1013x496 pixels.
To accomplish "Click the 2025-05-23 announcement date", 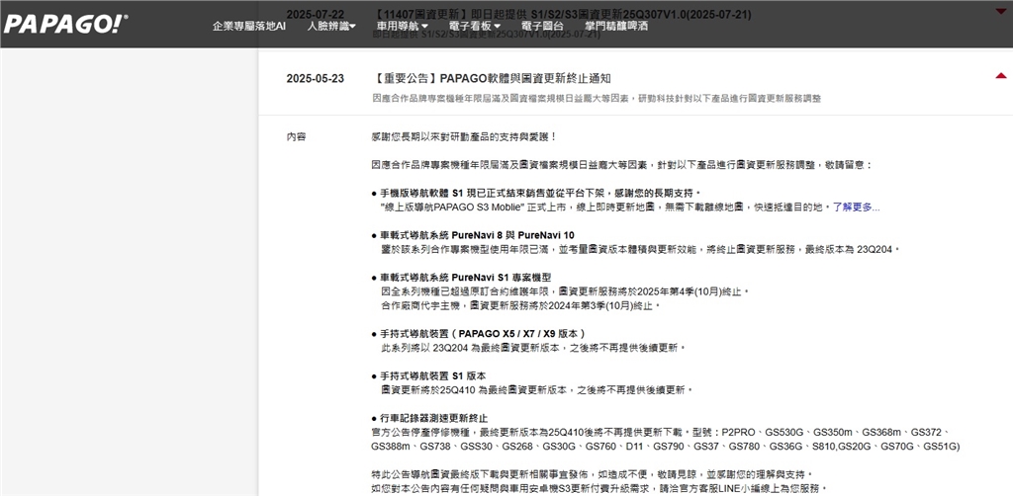I will (x=315, y=78).
